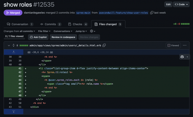This screenshot has width=193, height=117.
Task: Open Changes from all commits dropdown
Action: coord(19,31)
